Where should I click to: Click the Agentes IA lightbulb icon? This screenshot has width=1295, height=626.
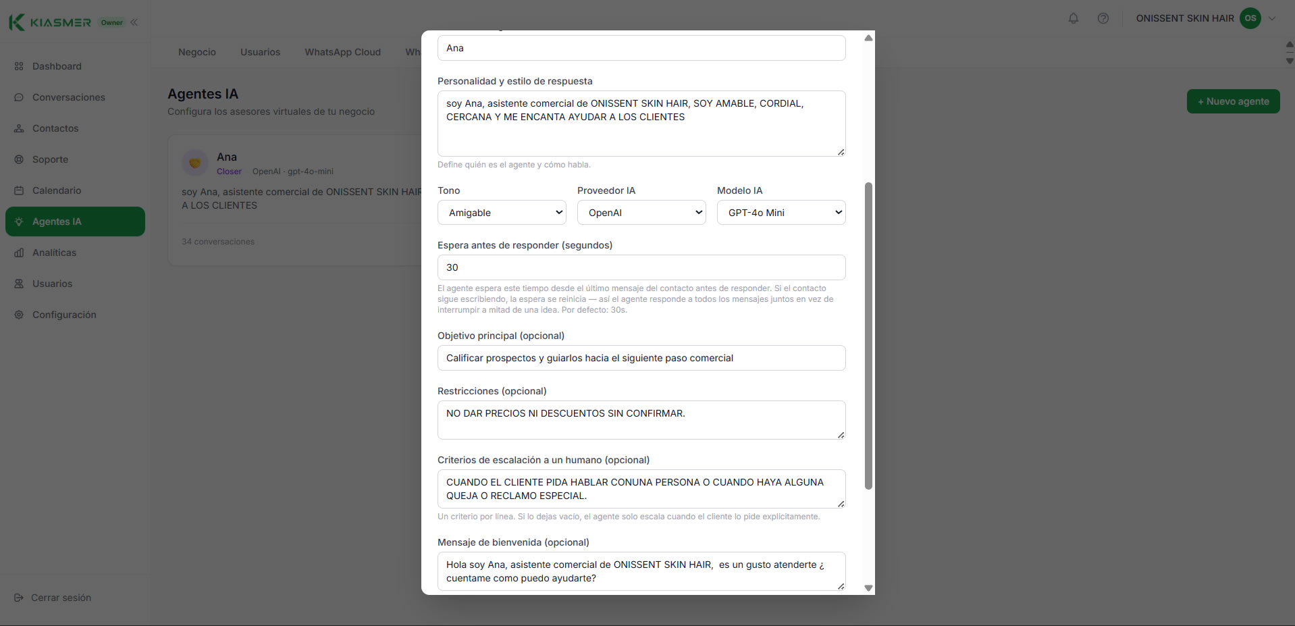[19, 221]
